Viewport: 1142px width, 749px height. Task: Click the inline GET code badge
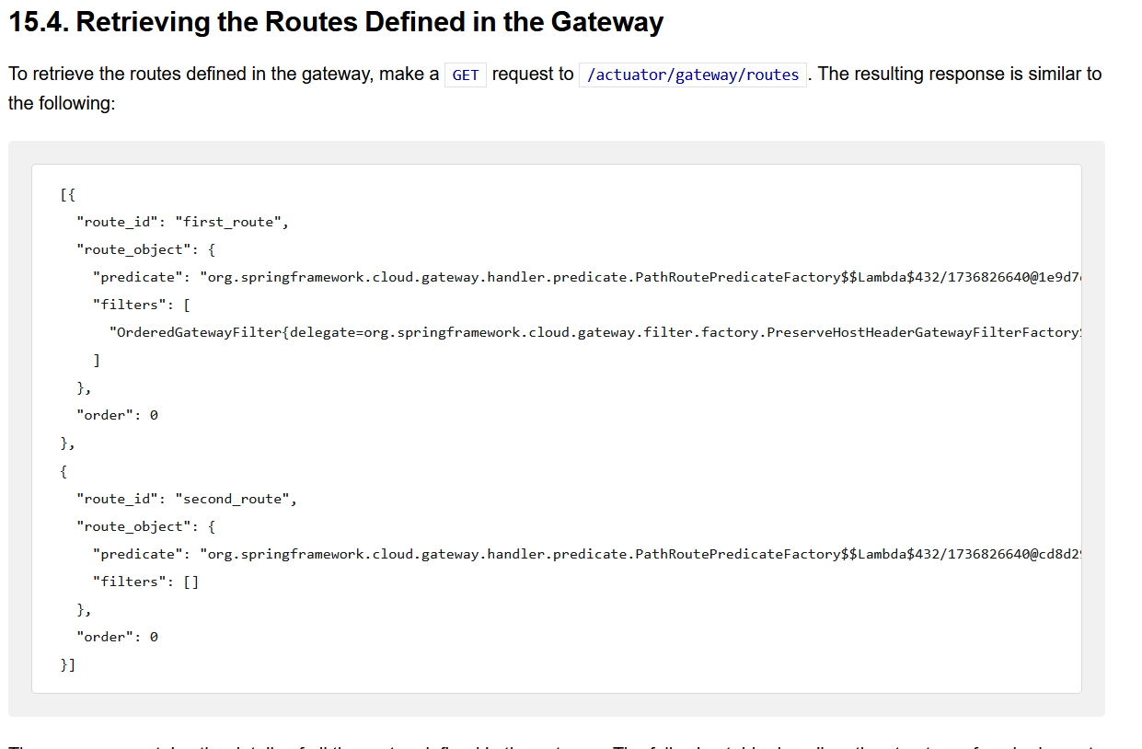[x=466, y=75]
